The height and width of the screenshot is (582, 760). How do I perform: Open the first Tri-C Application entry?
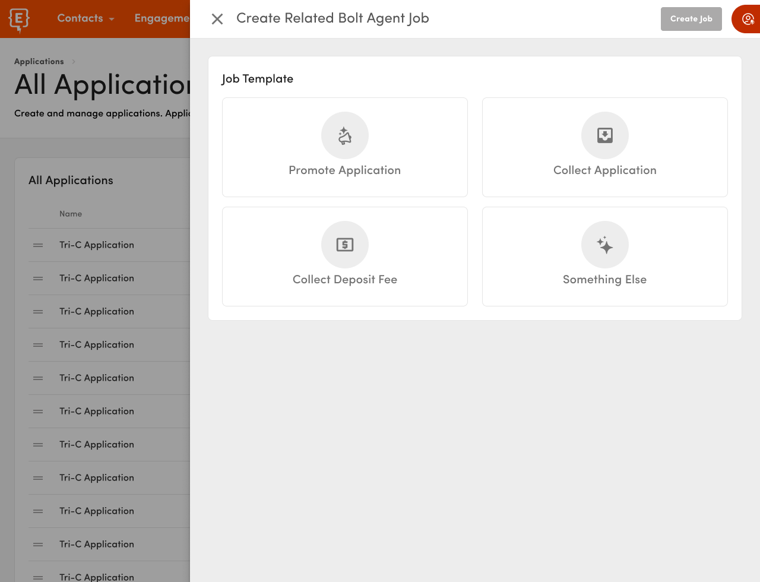pos(96,245)
